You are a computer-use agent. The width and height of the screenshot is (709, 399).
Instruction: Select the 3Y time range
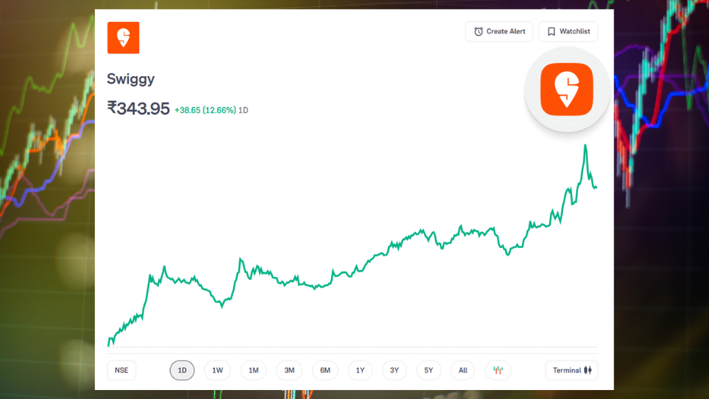tap(394, 371)
